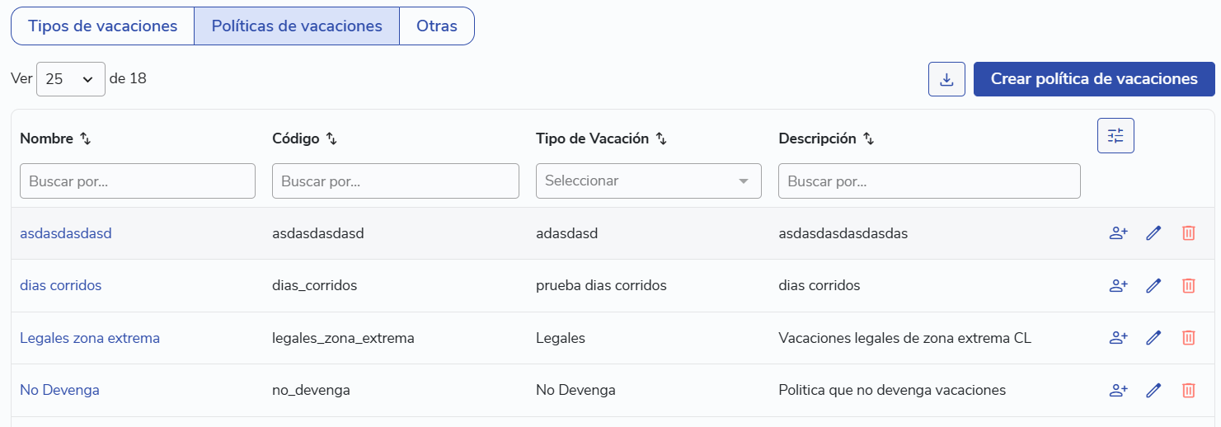This screenshot has width=1221, height=427.
Task: Click the Nombre search input field
Action: coord(138,181)
